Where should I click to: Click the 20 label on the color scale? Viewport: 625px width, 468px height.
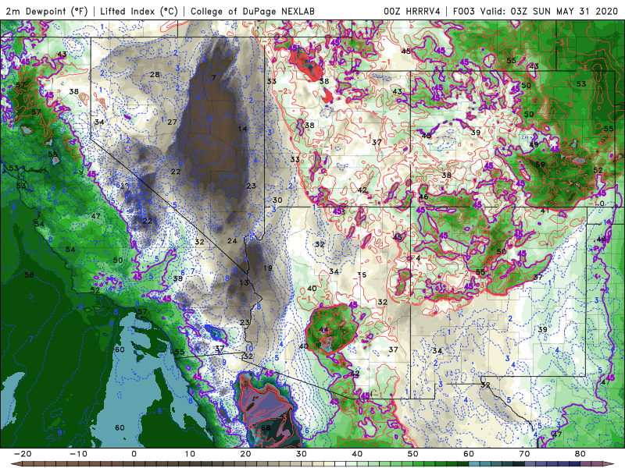click(245, 454)
